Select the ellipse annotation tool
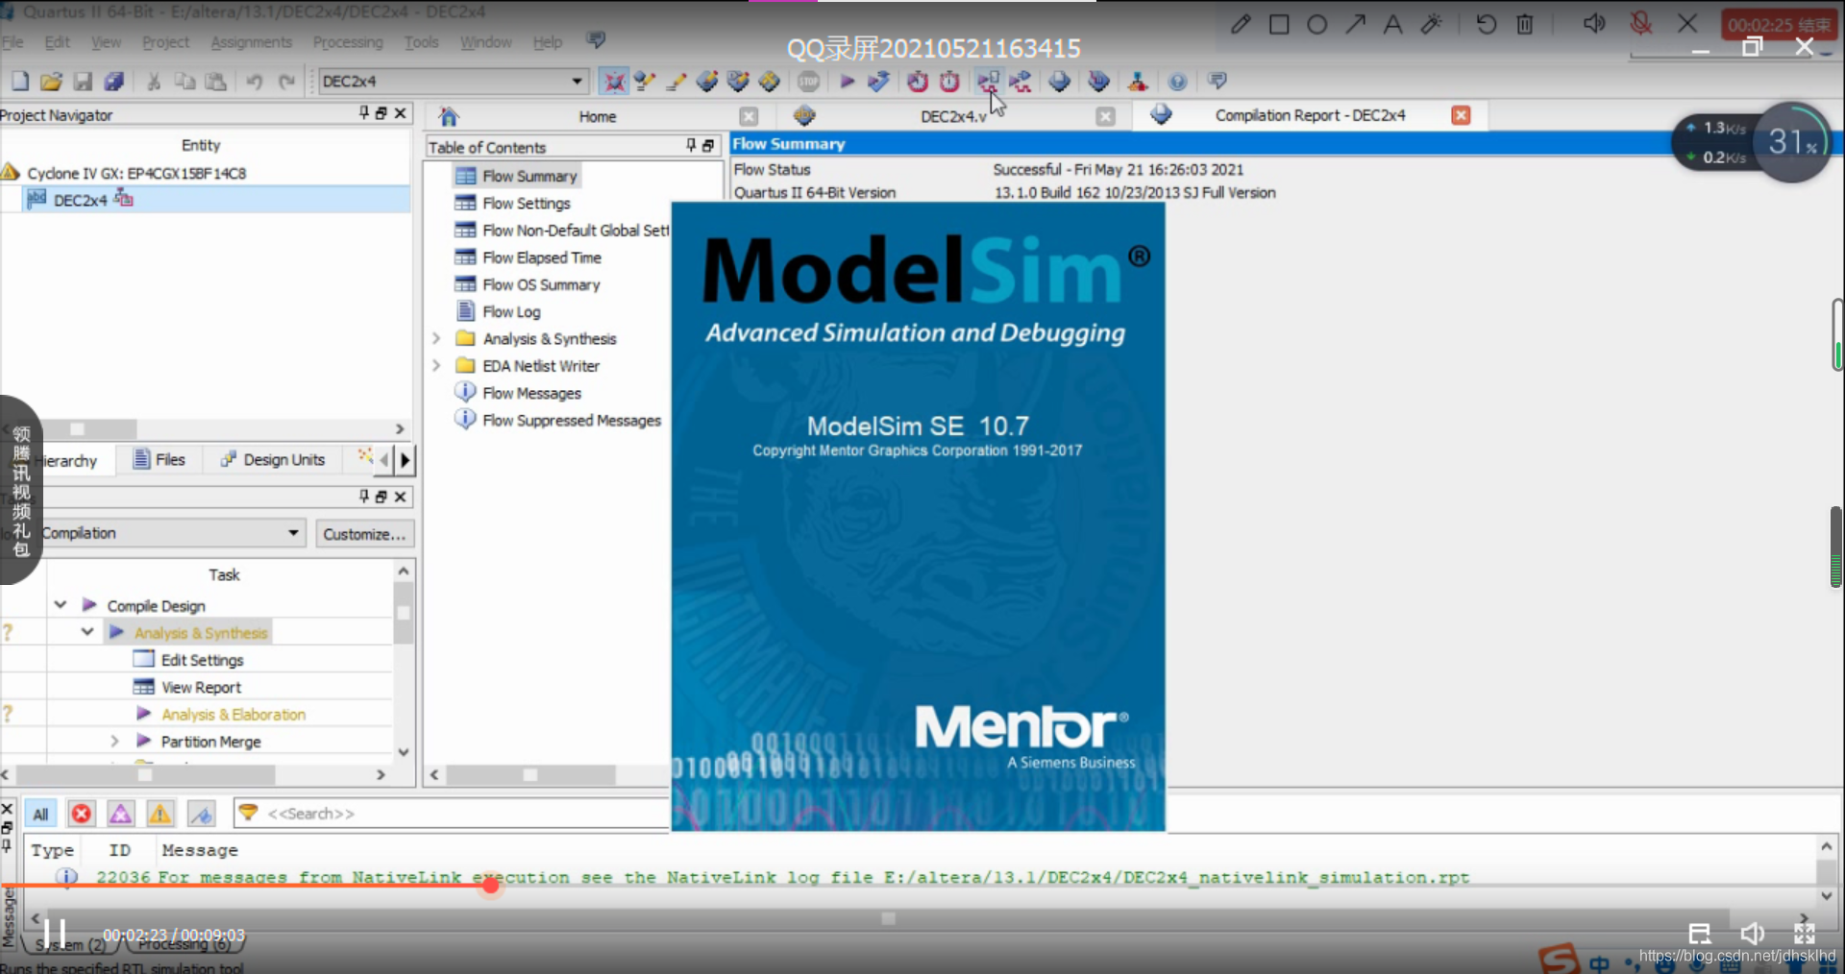The height and width of the screenshot is (974, 1845). pyautogui.click(x=1317, y=24)
